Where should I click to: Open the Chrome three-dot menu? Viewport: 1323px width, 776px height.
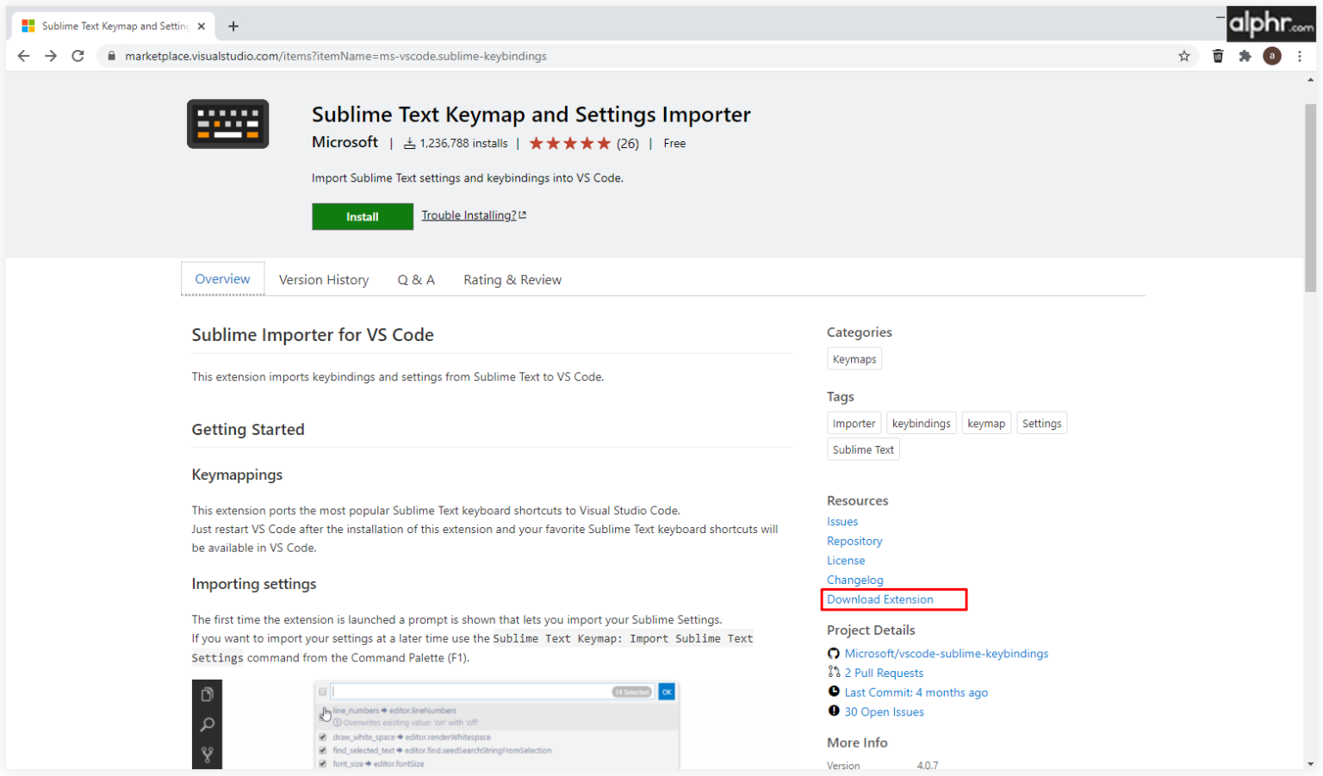tap(1300, 56)
